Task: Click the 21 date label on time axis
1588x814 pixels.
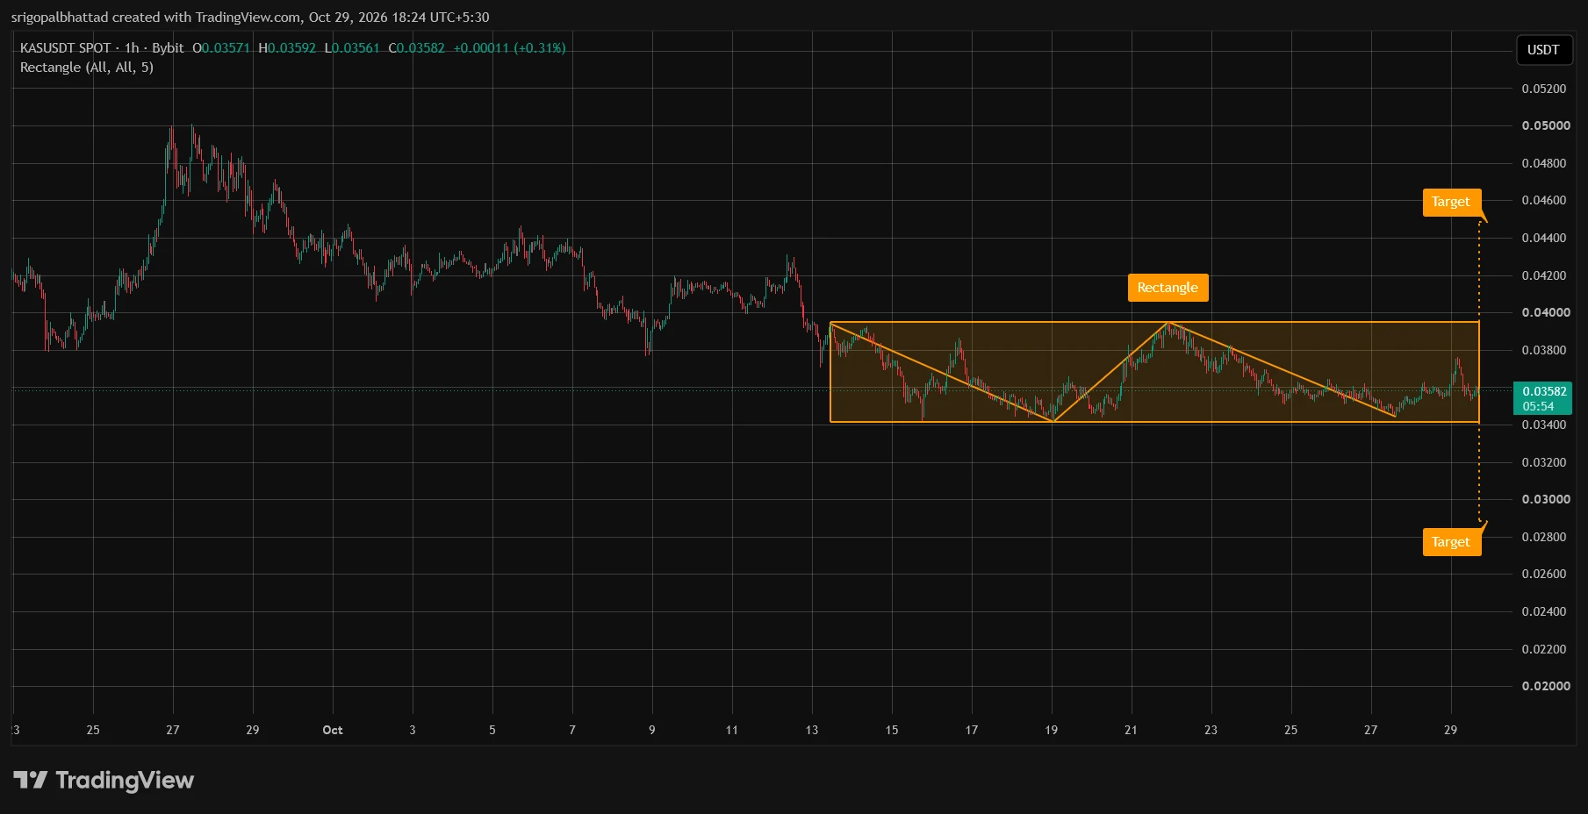Action: (x=1131, y=730)
